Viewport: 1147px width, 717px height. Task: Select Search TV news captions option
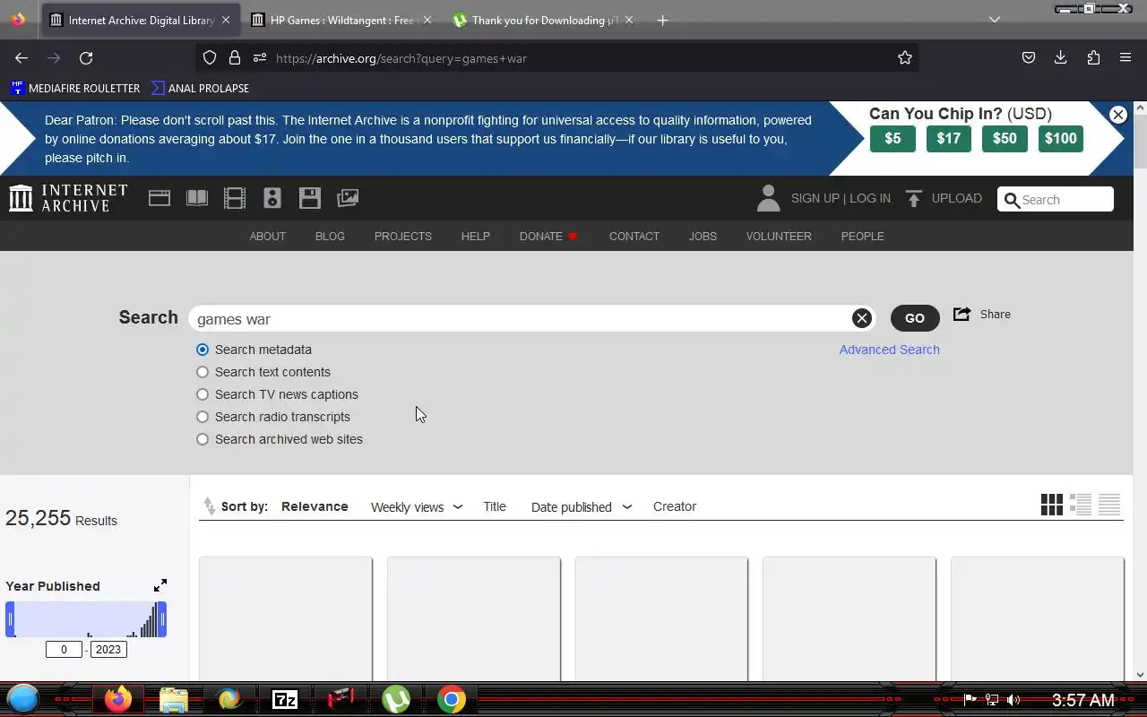pos(203,394)
